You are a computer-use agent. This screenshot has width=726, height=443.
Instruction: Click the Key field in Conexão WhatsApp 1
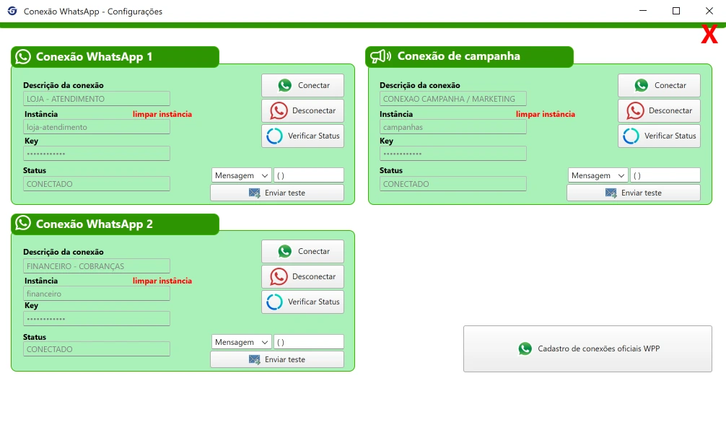tap(96, 153)
